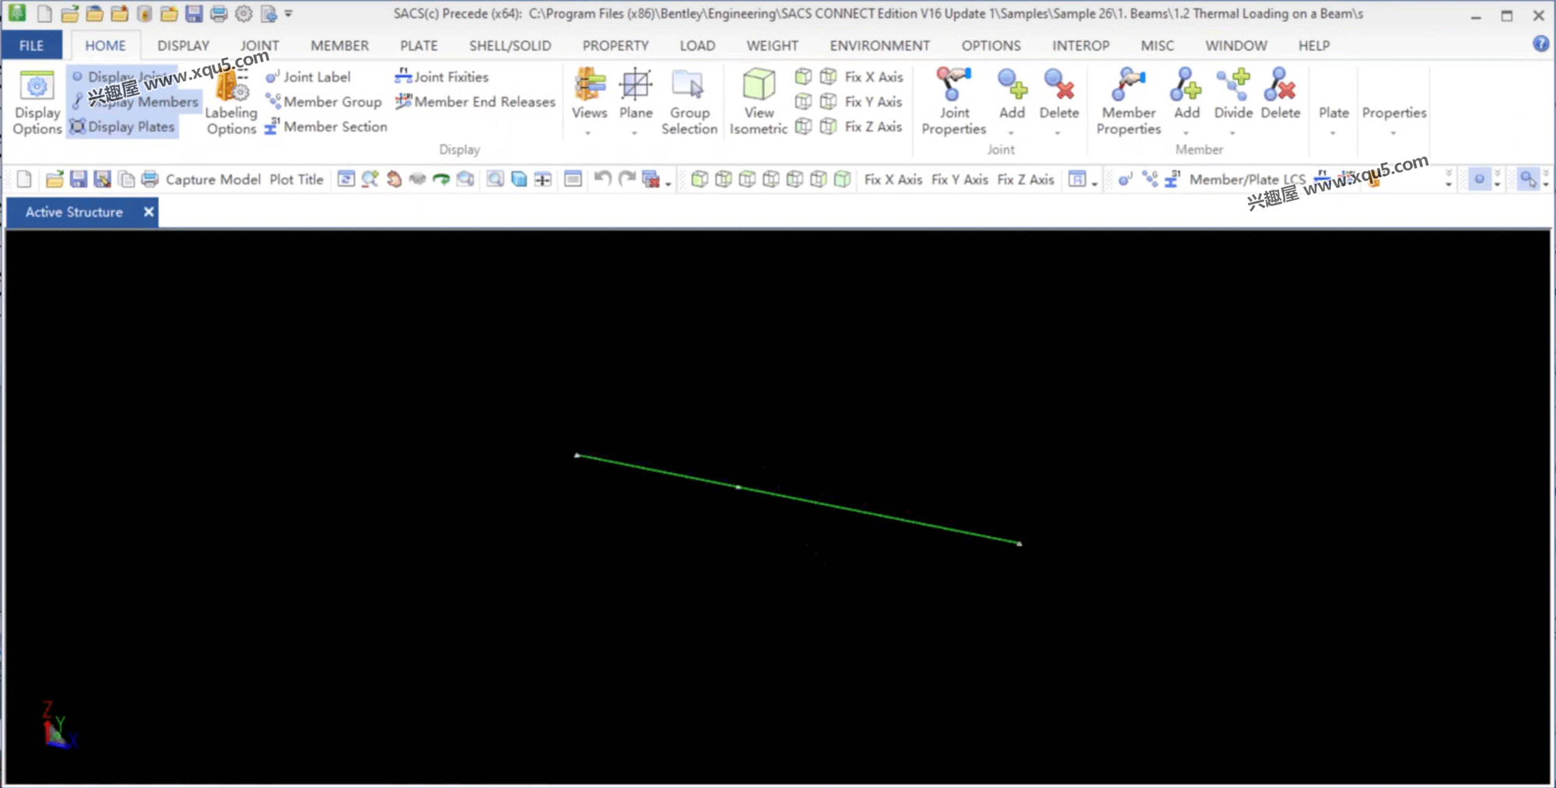This screenshot has height=788, width=1556.
Task: Open the dropdown arrow under member Divide
Action: (1232, 132)
